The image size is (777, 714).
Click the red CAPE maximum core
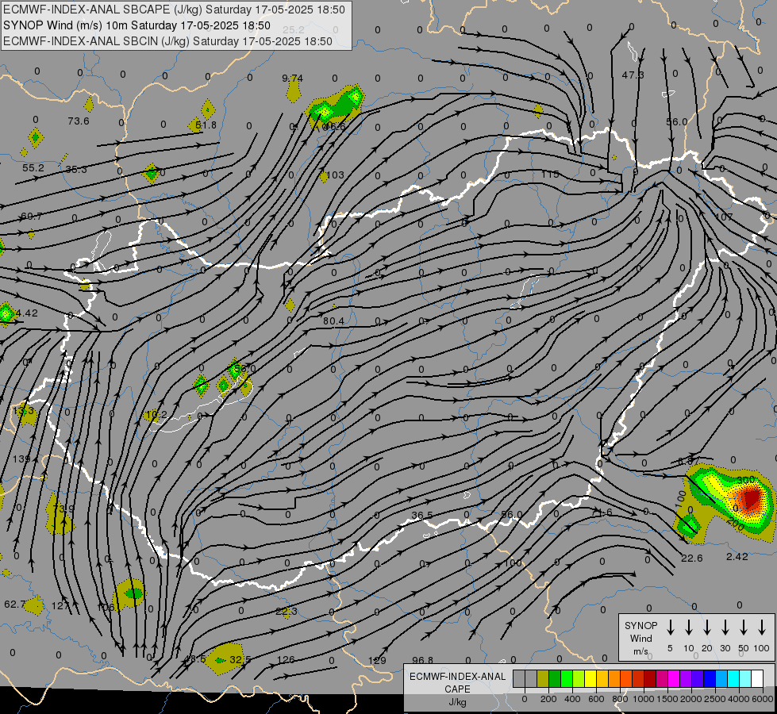pos(752,497)
